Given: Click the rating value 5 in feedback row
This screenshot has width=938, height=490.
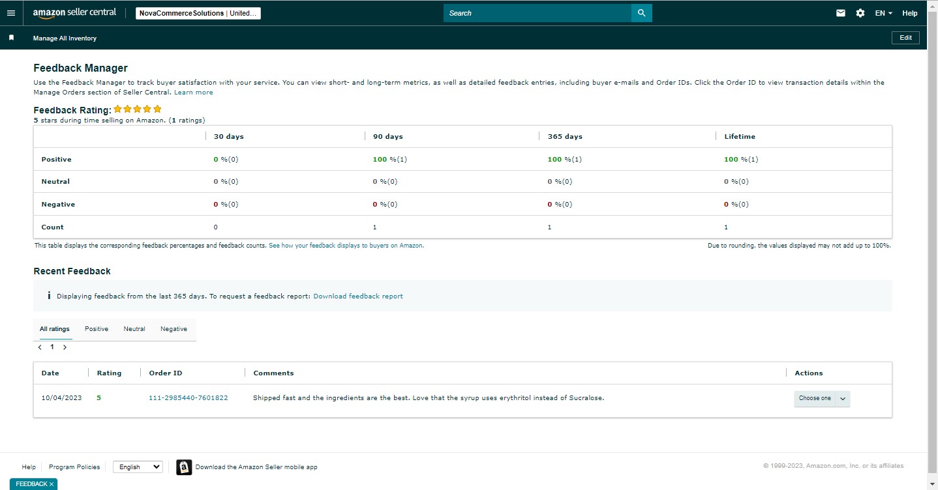Looking at the screenshot, I should click(98, 397).
